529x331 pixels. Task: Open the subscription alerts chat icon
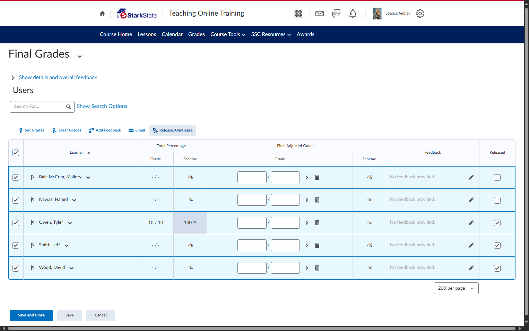pyautogui.click(x=336, y=14)
